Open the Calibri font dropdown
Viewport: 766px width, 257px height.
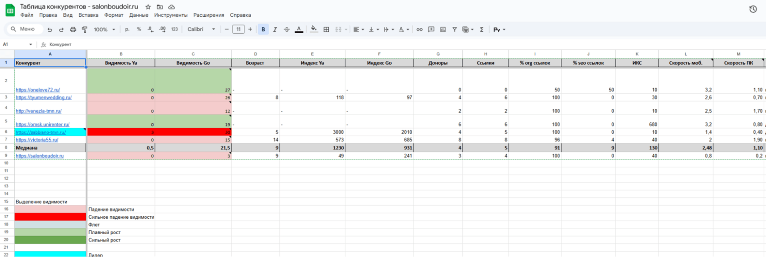point(201,29)
